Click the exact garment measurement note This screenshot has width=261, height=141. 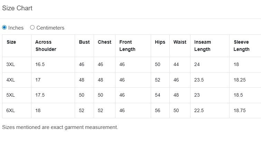coord(60,127)
